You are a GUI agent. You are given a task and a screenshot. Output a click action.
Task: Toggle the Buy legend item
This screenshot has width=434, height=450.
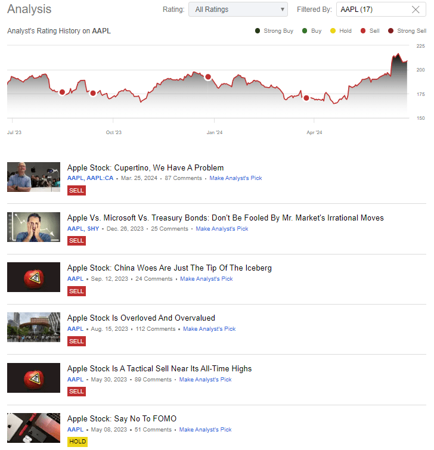click(312, 31)
